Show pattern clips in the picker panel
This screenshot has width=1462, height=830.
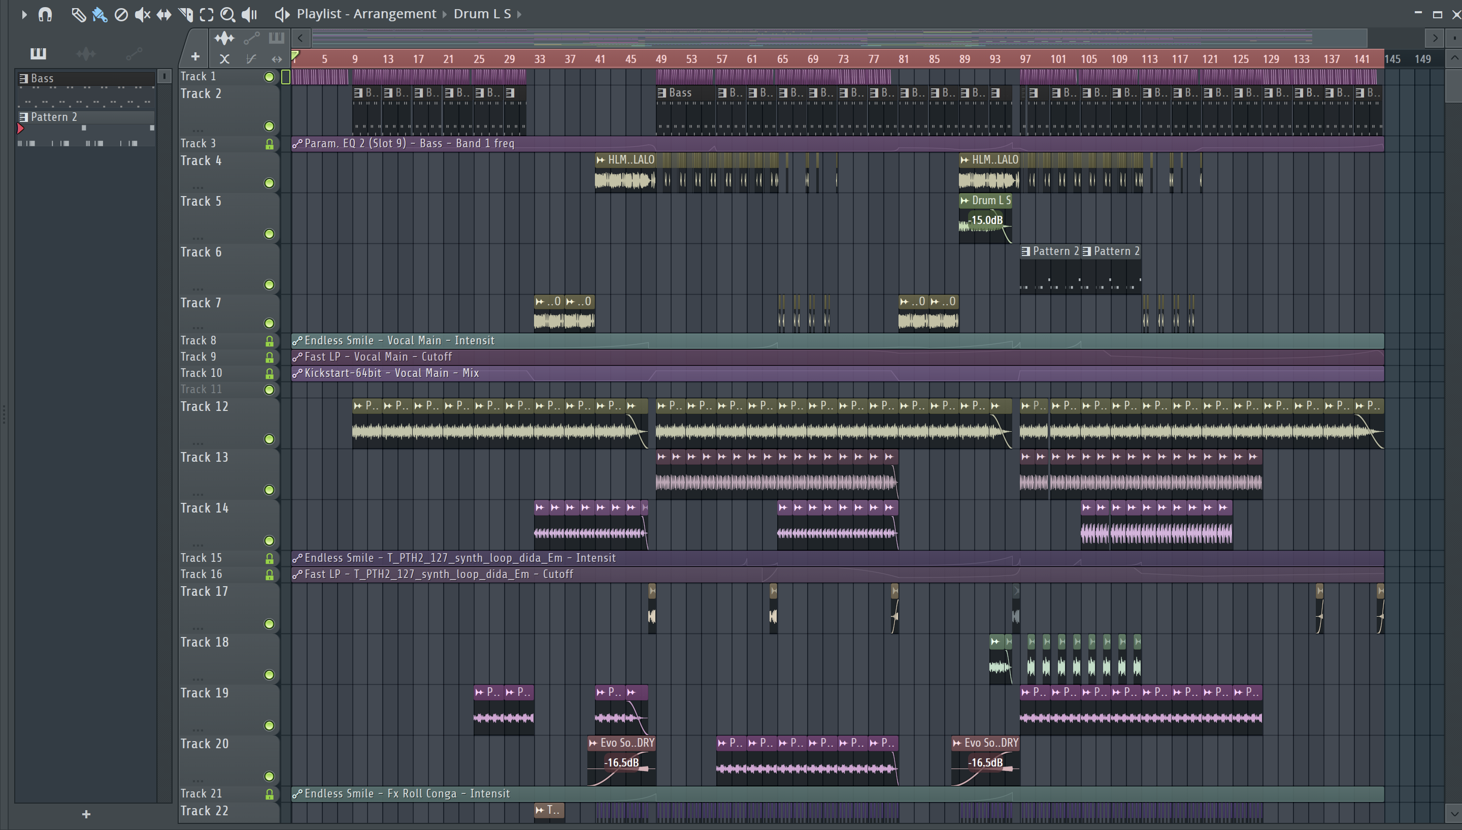point(38,53)
